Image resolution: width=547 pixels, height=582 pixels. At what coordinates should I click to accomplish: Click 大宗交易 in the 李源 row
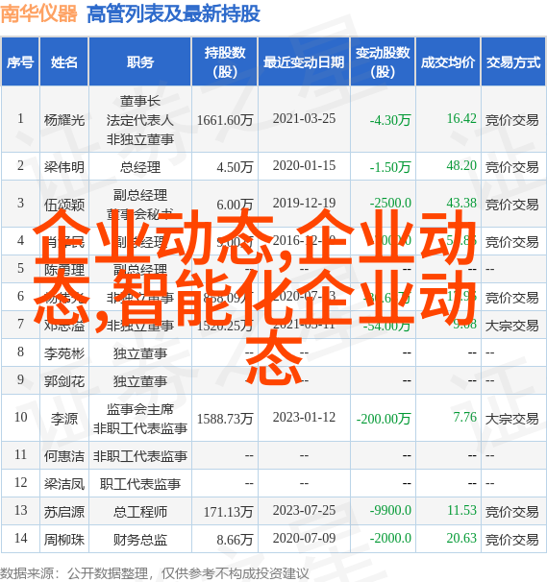(x=511, y=419)
